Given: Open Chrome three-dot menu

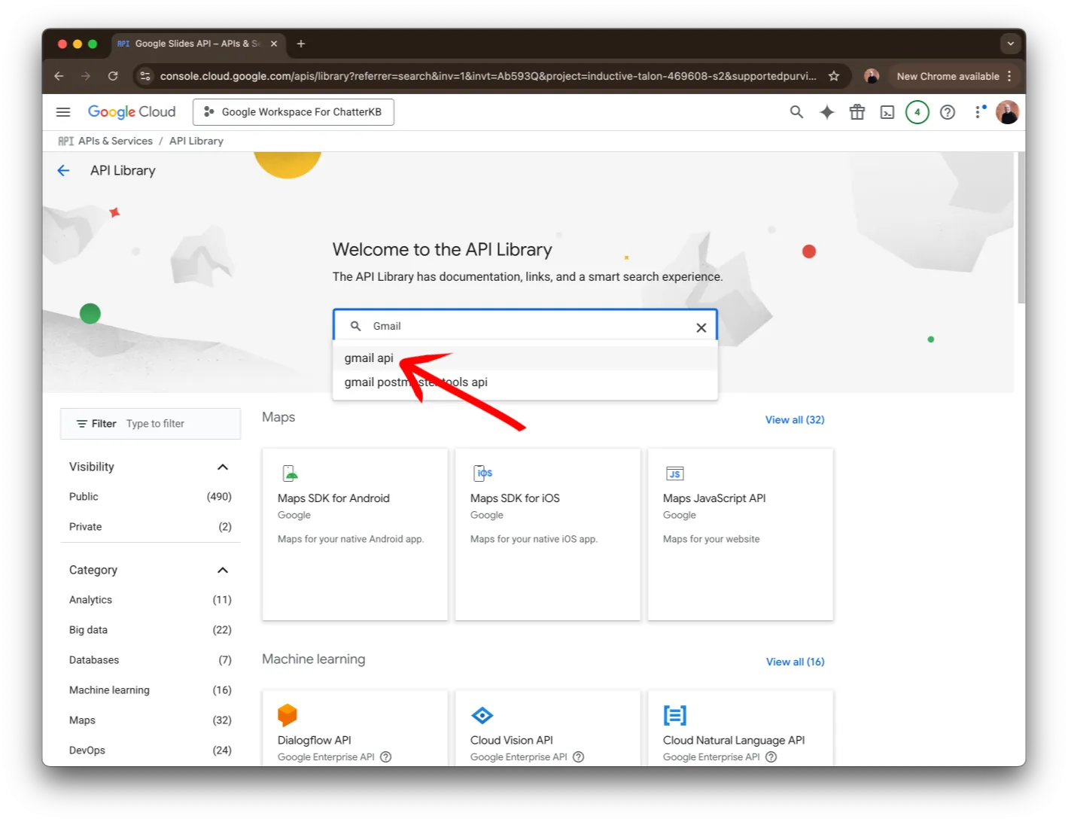Looking at the screenshot, I should pos(1009,76).
